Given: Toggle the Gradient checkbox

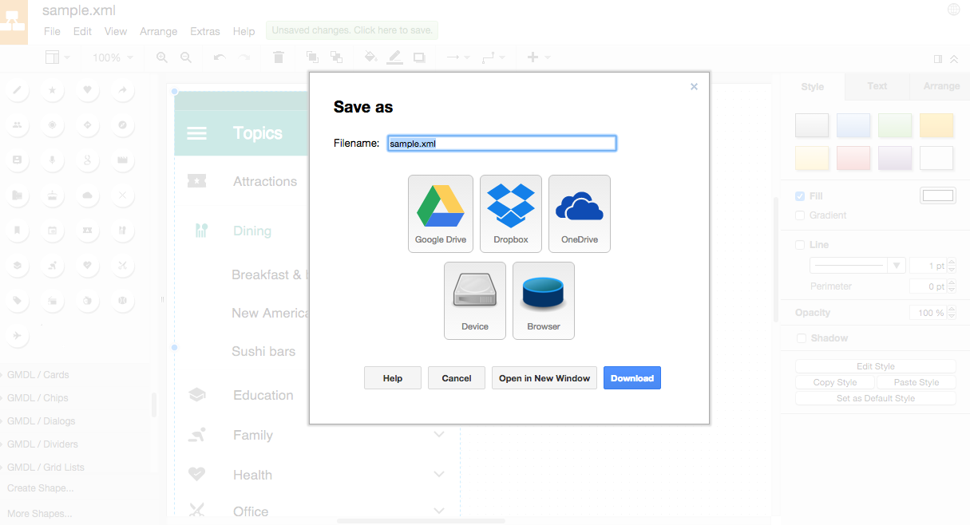Looking at the screenshot, I should [800, 215].
